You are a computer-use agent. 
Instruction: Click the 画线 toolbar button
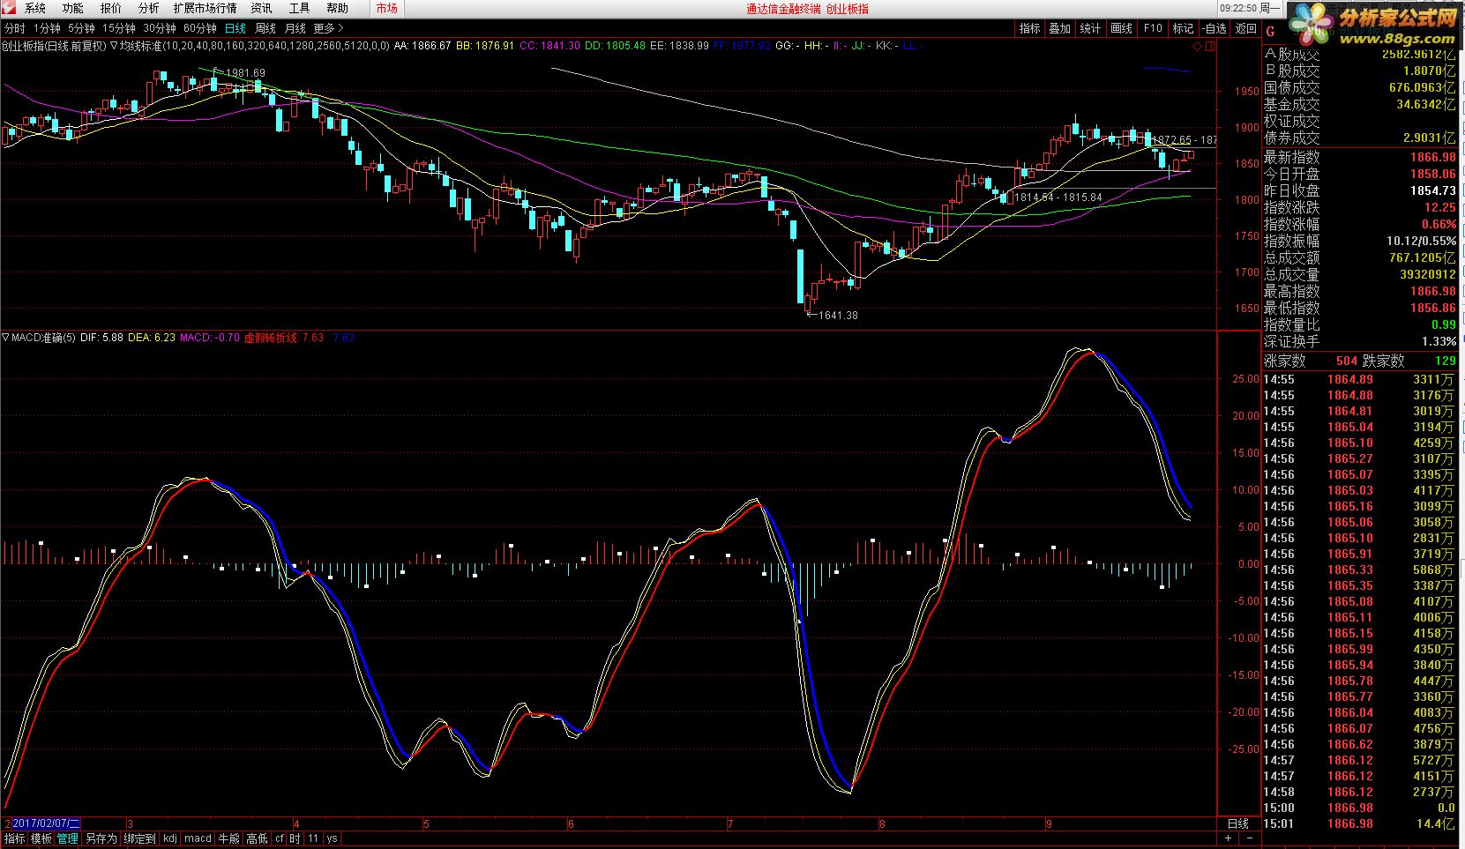(1121, 28)
